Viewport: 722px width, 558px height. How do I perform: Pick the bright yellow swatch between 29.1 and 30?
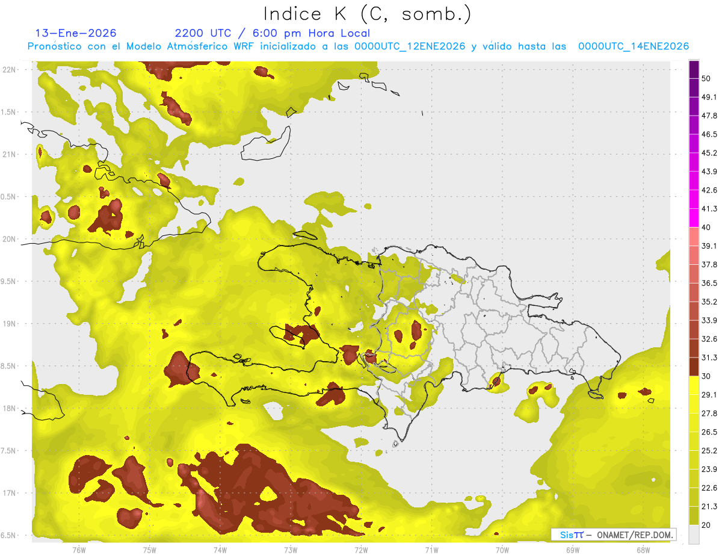click(694, 385)
